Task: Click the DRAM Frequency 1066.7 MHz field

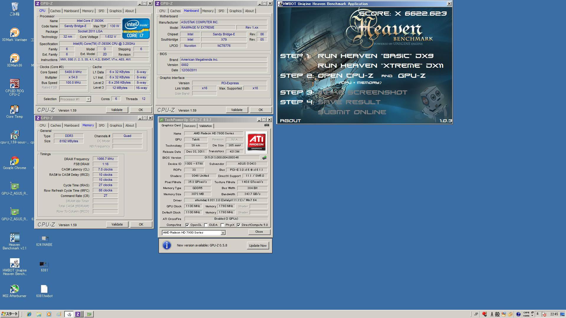Action: click(x=105, y=159)
